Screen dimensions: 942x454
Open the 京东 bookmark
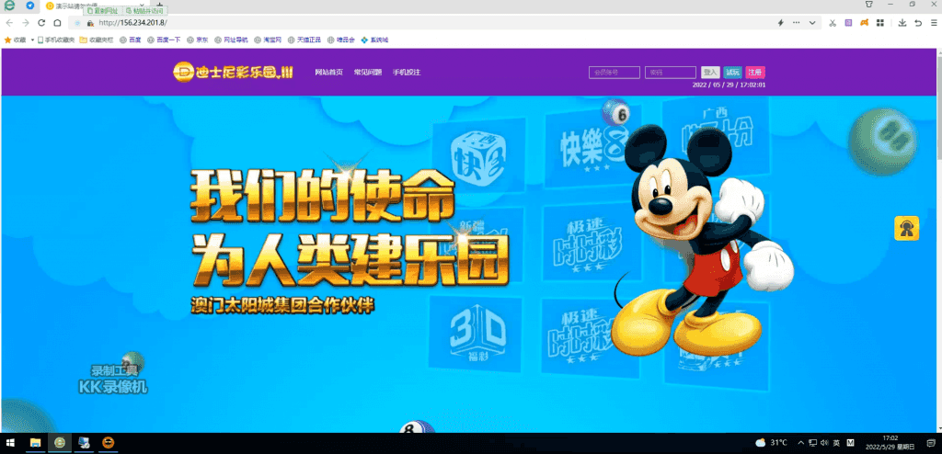tap(197, 40)
